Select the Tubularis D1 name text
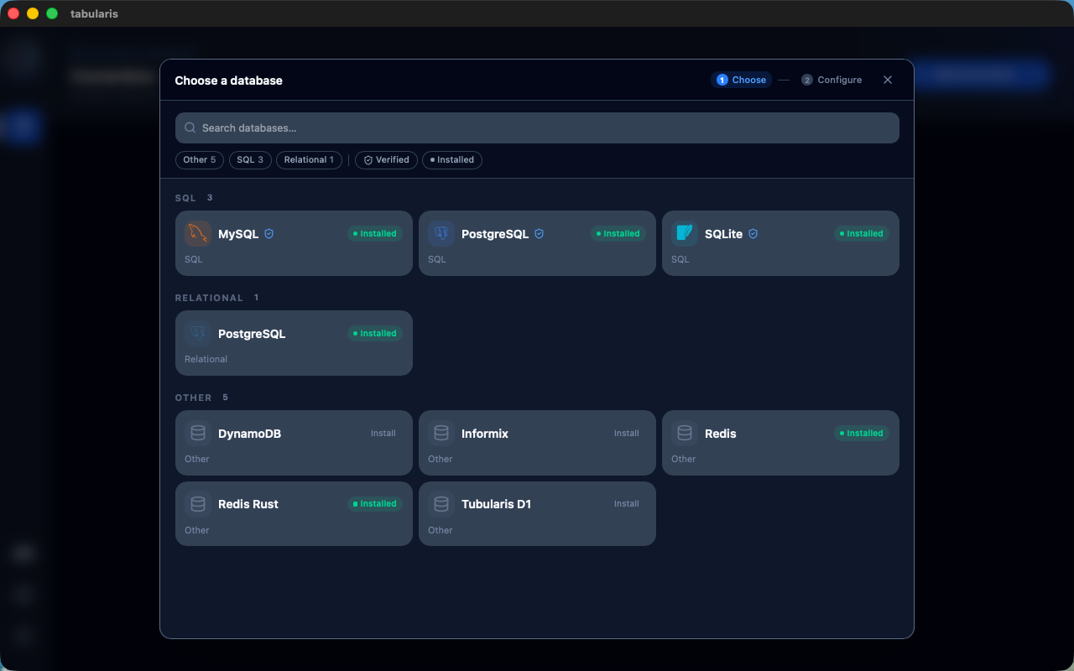The image size is (1074, 671). click(x=496, y=504)
